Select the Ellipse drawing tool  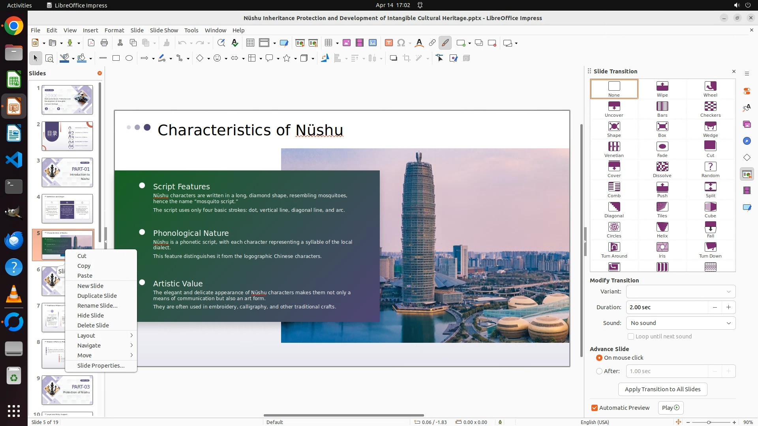129,58
